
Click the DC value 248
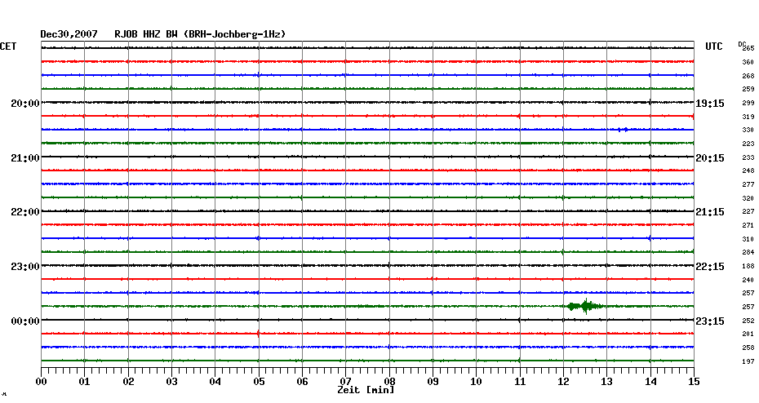748,170
